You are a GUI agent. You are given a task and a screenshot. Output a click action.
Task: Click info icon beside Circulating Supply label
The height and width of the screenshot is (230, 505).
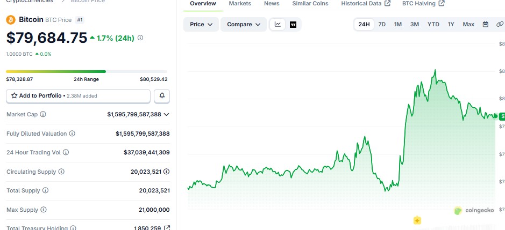(61, 172)
